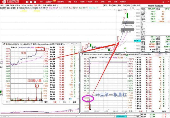Open F10 company info
The height and width of the screenshot is (118, 170).
click(124, 5)
